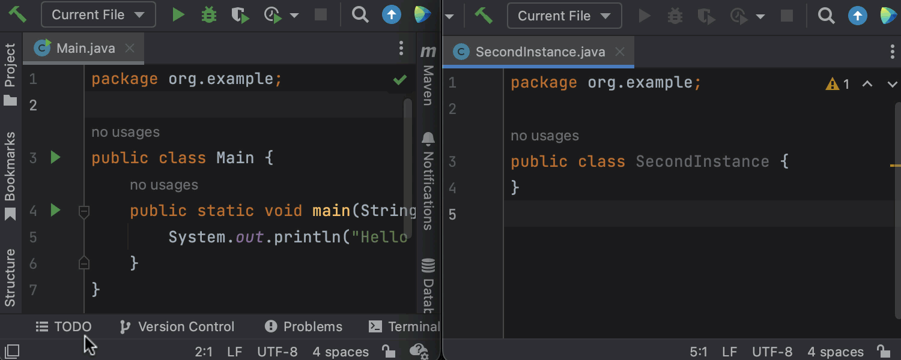Screen dimensions: 901x360
Task: Click the run gutter icon beside class Main
Action: click(55, 158)
